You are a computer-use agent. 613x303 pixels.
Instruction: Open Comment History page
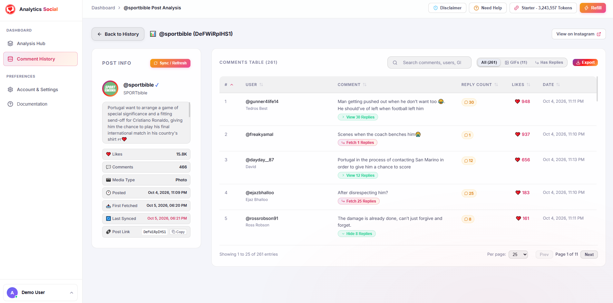40,59
